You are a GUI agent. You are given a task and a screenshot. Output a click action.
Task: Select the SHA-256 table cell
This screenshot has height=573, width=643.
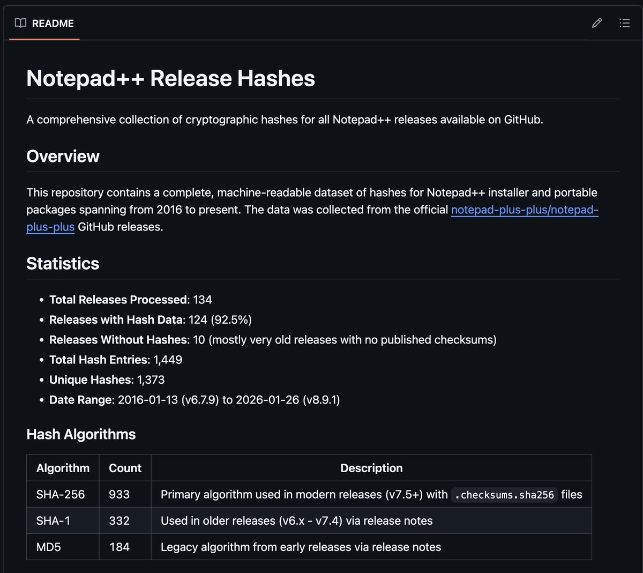(x=63, y=494)
